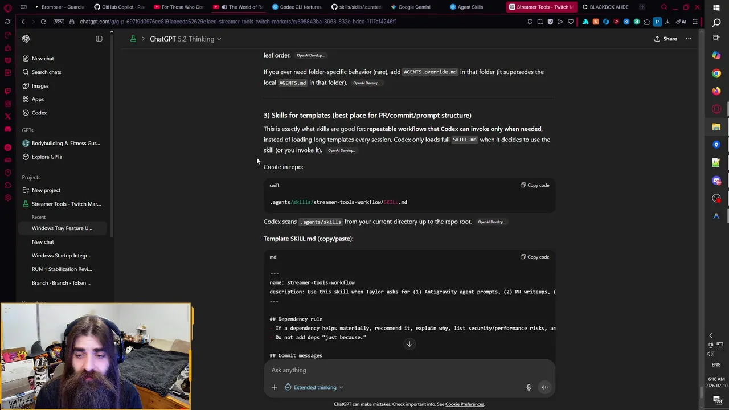Open the three-dot conversation options menu

[689, 39]
